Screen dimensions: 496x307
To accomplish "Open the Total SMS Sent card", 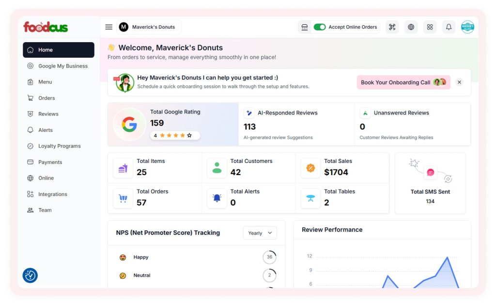I will pos(430,183).
